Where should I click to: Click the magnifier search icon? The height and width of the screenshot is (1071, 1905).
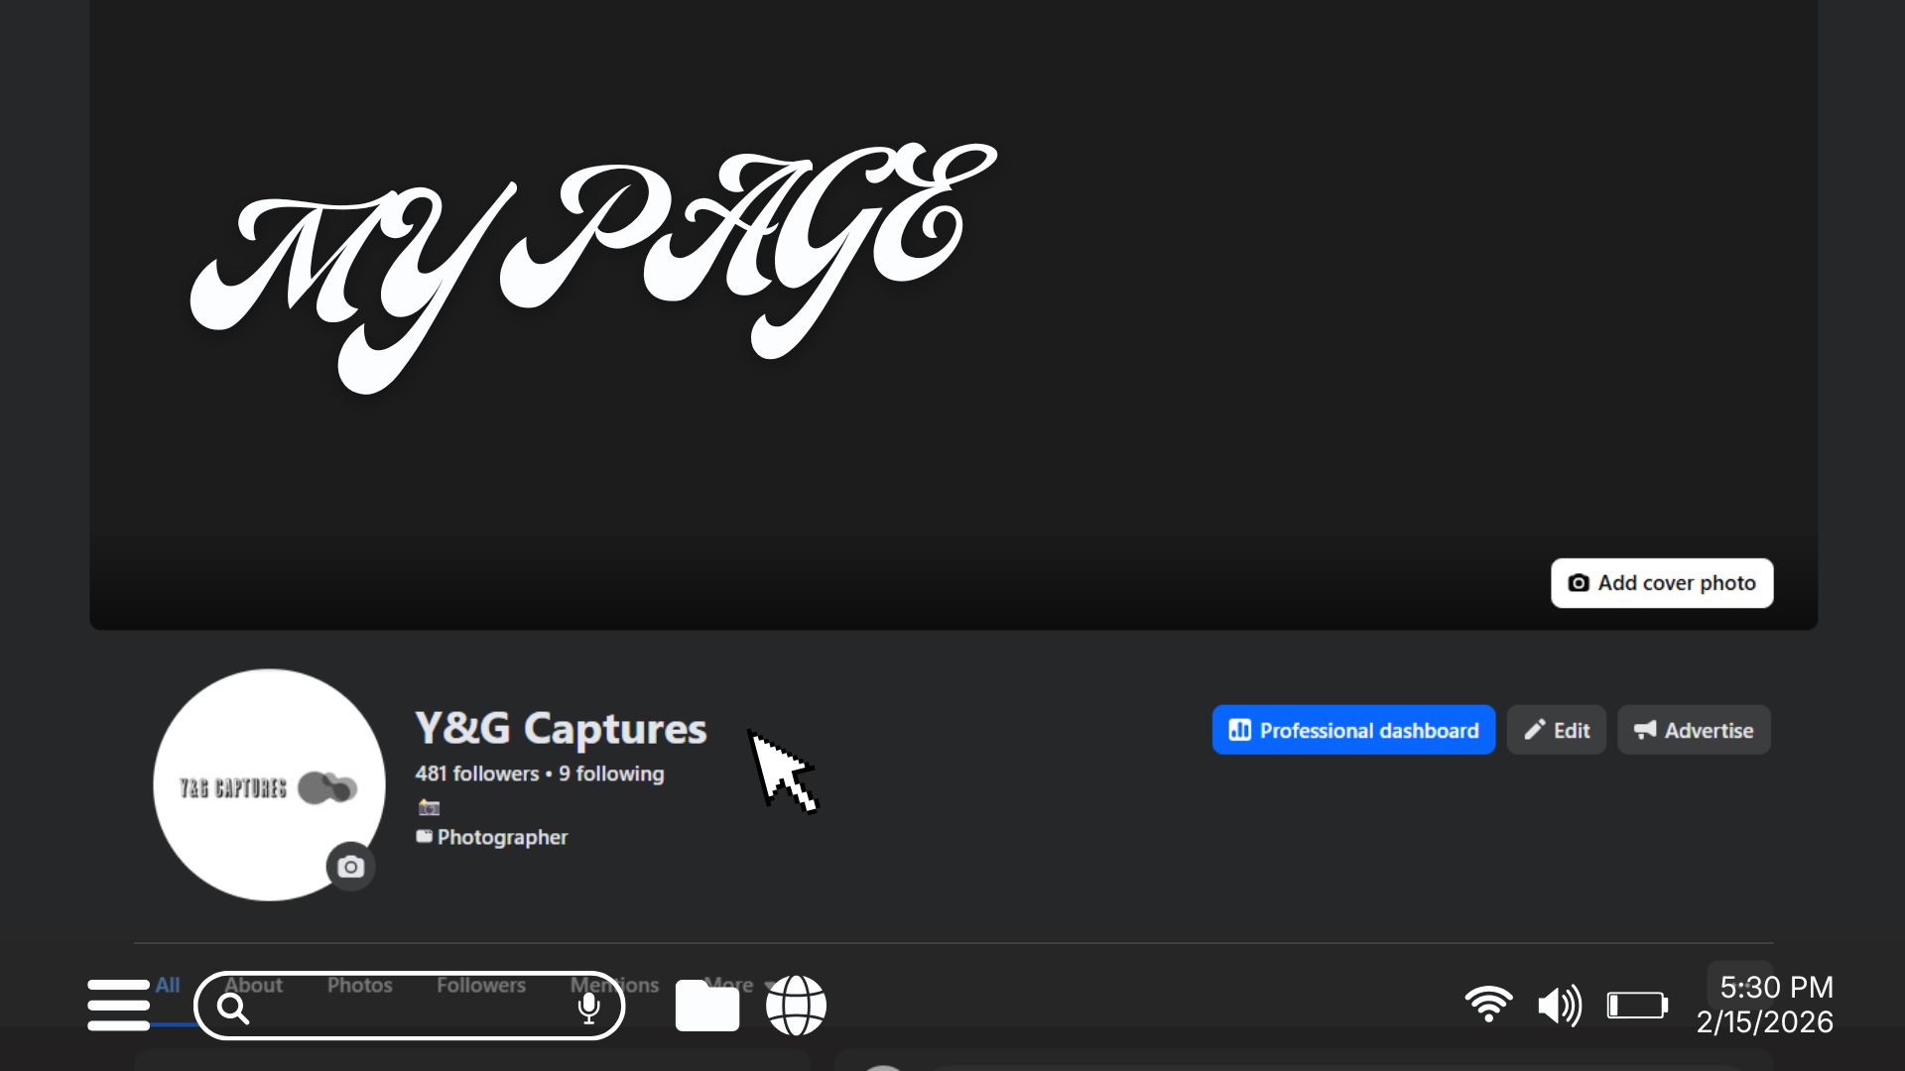pyautogui.click(x=233, y=1009)
